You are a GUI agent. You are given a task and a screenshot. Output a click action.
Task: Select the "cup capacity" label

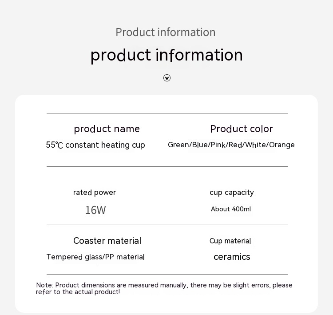[x=232, y=193]
